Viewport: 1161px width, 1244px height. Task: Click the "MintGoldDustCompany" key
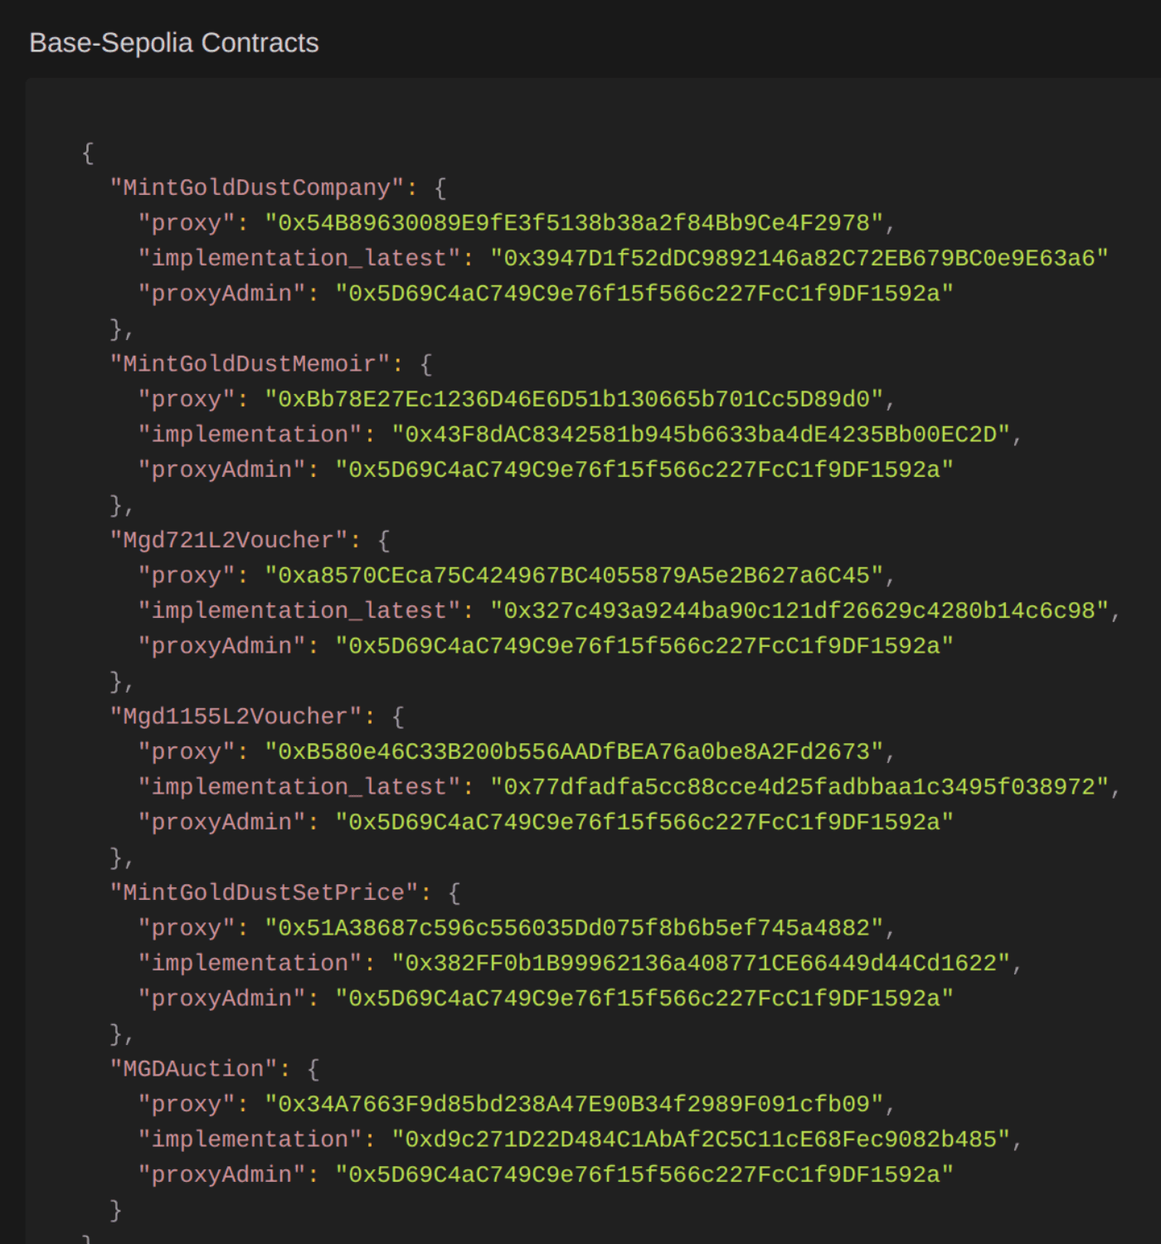(x=257, y=188)
